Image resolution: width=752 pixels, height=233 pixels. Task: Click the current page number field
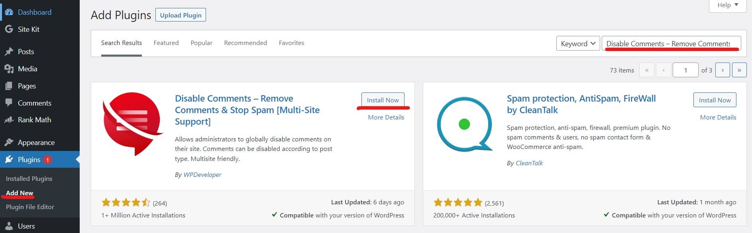pyautogui.click(x=685, y=70)
